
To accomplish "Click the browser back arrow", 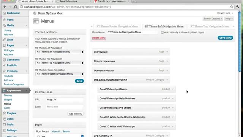I will 5,7.
